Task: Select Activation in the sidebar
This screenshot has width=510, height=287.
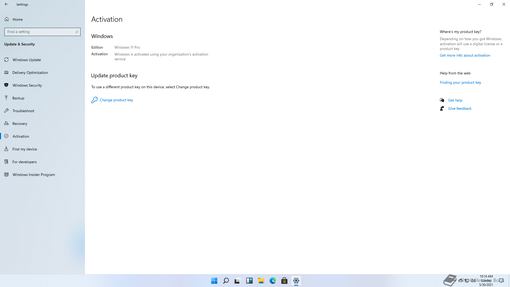Action: click(x=42, y=136)
